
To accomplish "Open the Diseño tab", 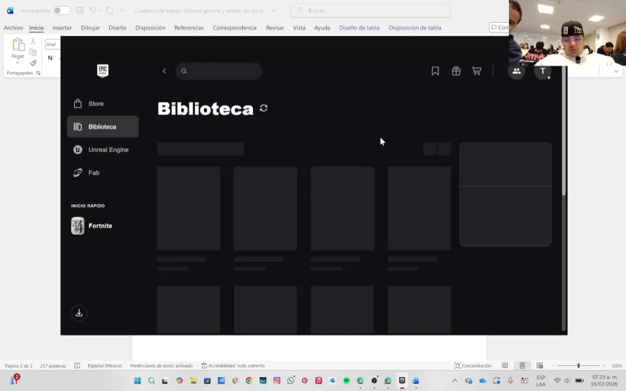I will point(117,28).
